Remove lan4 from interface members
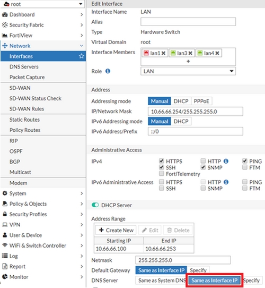This screenshot has width=265, height=288. click(217, 53)
